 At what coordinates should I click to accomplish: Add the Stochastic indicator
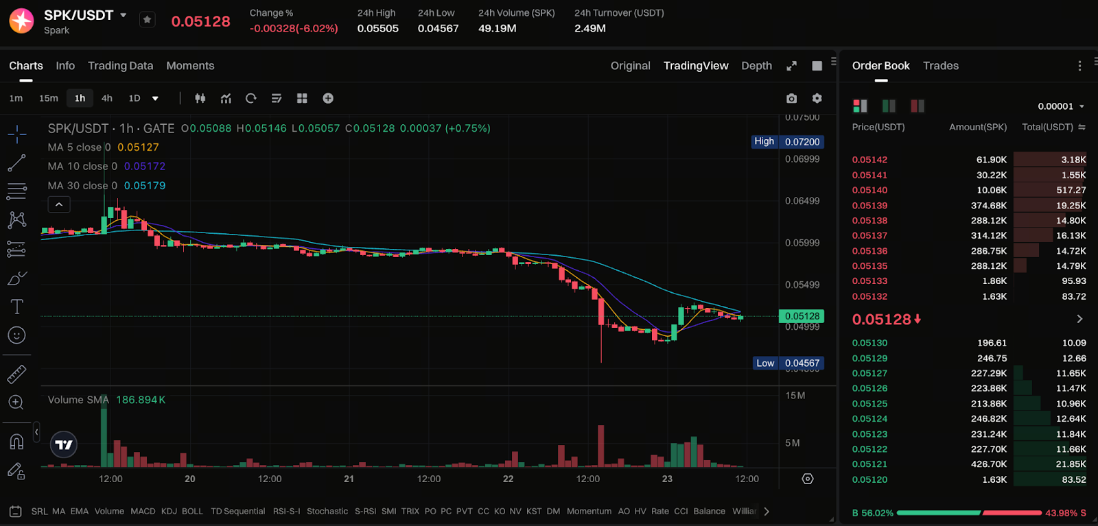point(327,511)
